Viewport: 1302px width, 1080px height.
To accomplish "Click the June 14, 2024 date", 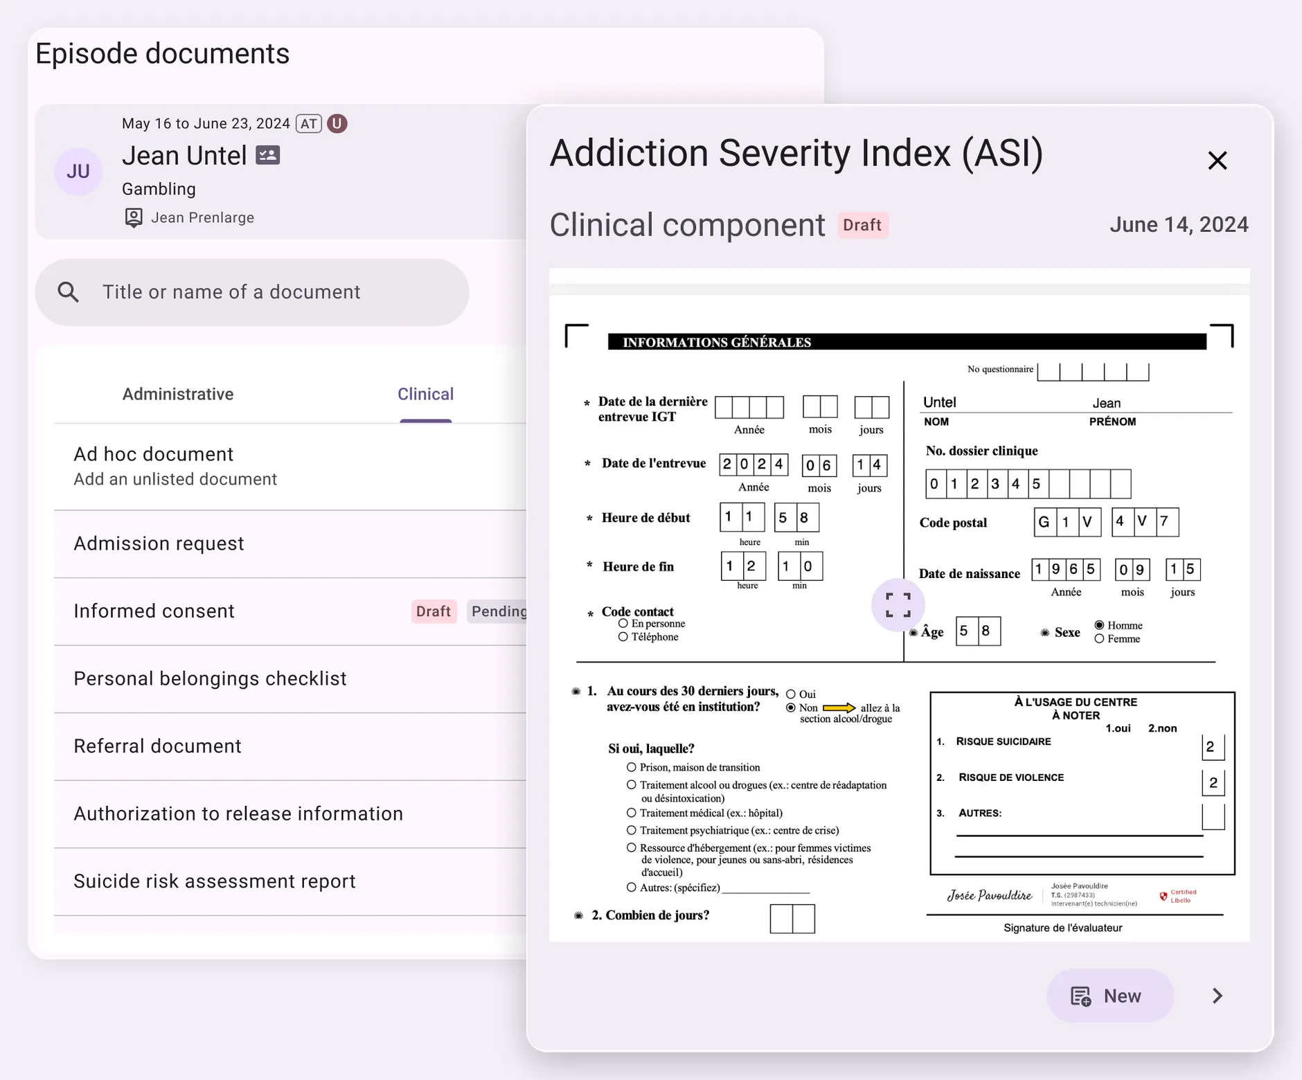I will (1179, 224).
